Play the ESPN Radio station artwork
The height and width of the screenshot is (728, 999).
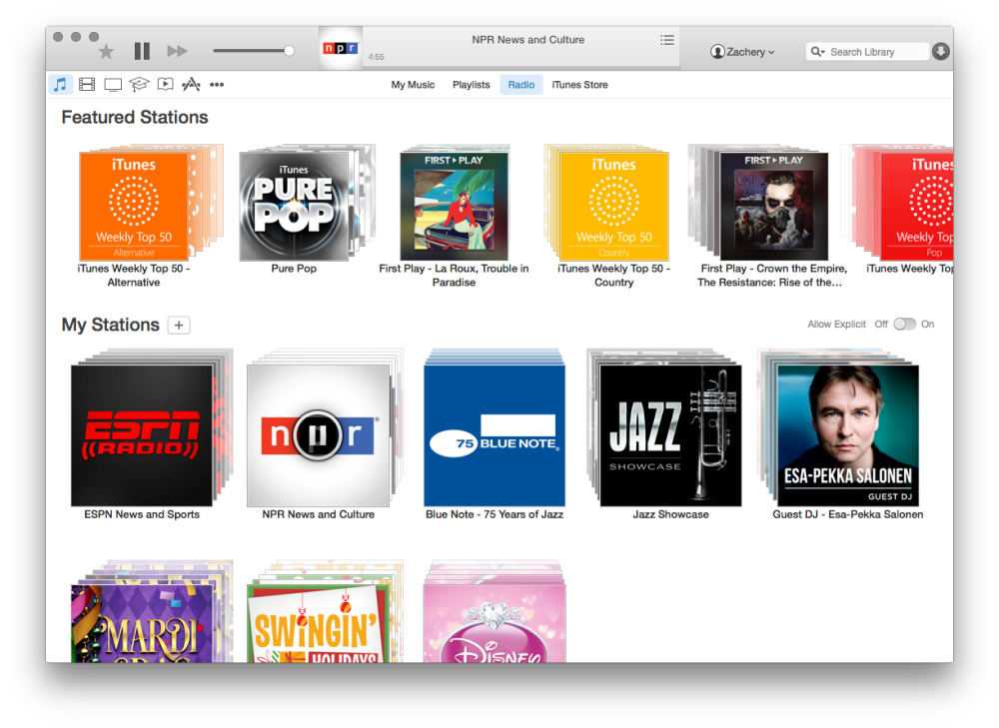pos(142,435)
